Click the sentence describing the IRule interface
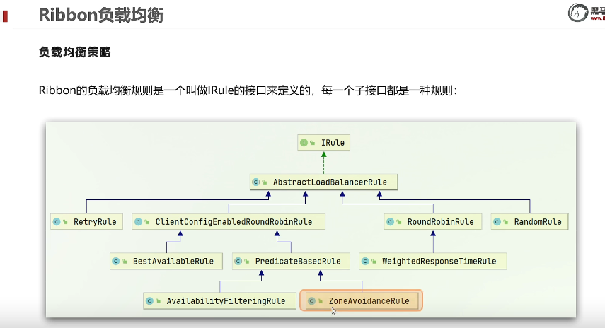The width and height of the screenshot is (605, 328). click(248, 90)
